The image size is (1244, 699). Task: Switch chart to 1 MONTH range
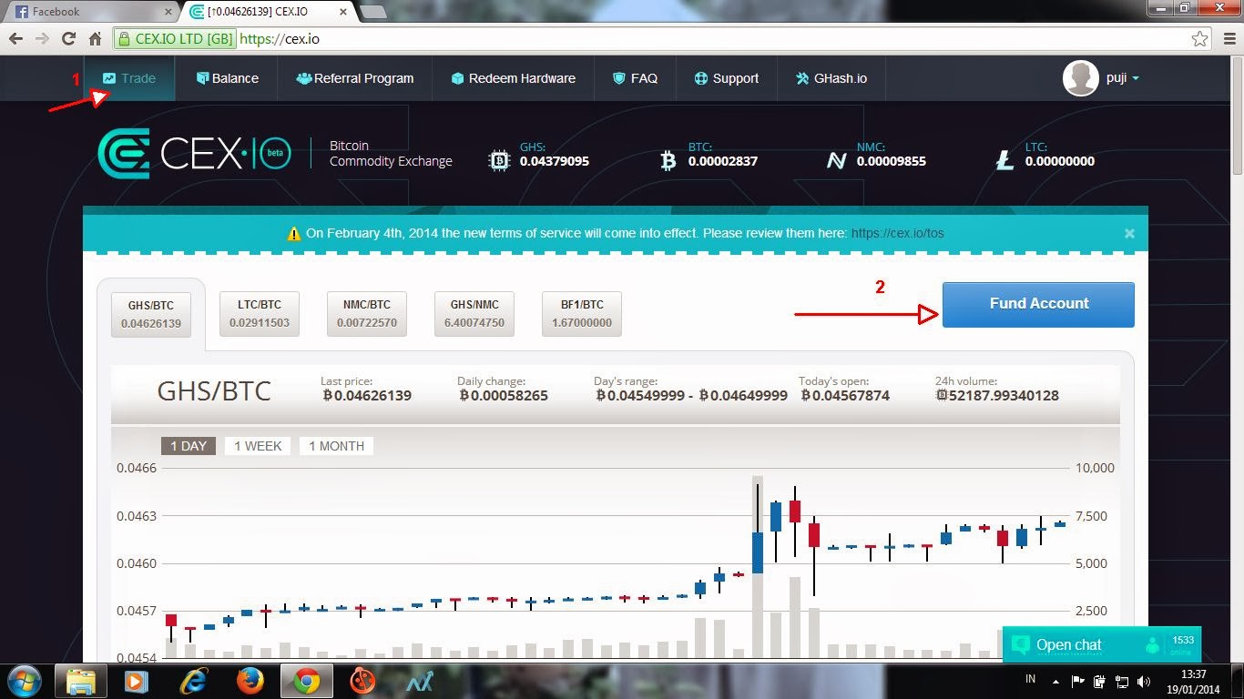pyautogui.click(x=337, y=446)
